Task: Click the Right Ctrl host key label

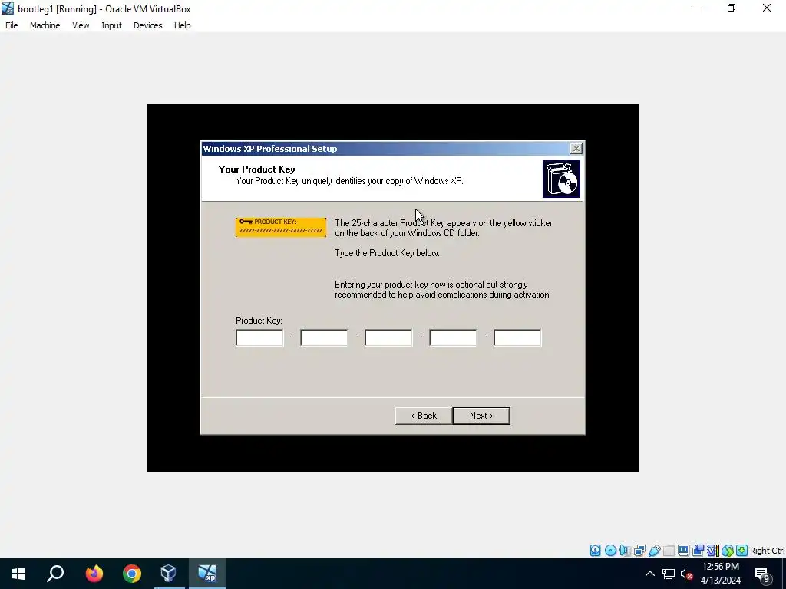Action: (768, 551)
